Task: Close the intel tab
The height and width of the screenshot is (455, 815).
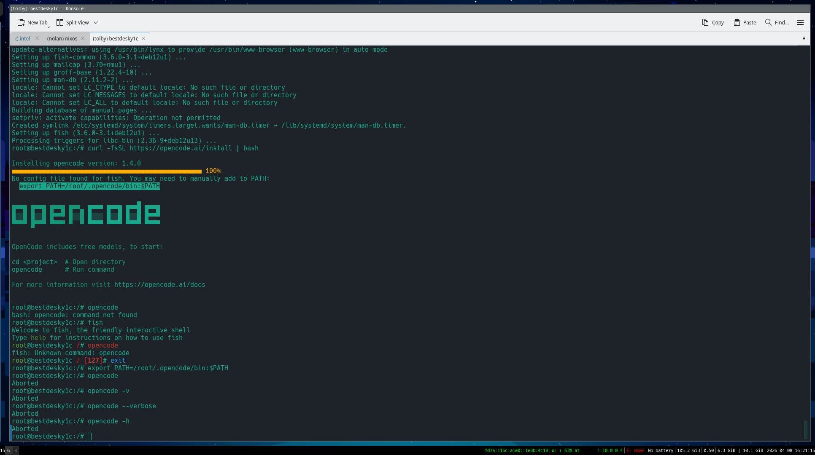Action: point(37,38)
